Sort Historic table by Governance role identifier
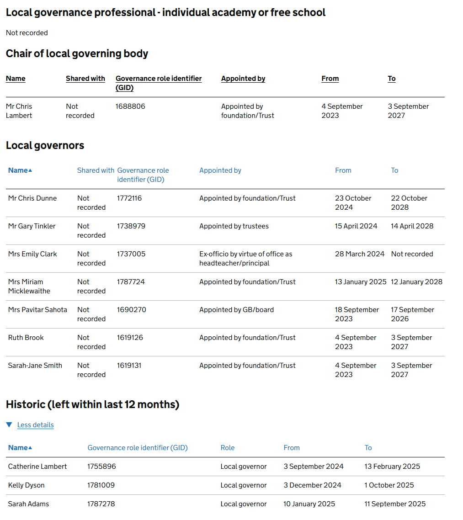Image resolution: width=463 pixels, height=520 pixels. 137,448
